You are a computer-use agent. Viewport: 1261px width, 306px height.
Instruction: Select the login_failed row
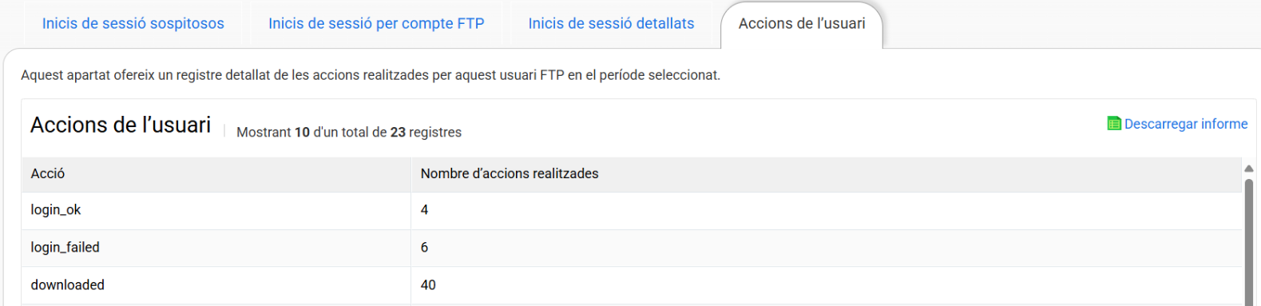coord(632,248)
